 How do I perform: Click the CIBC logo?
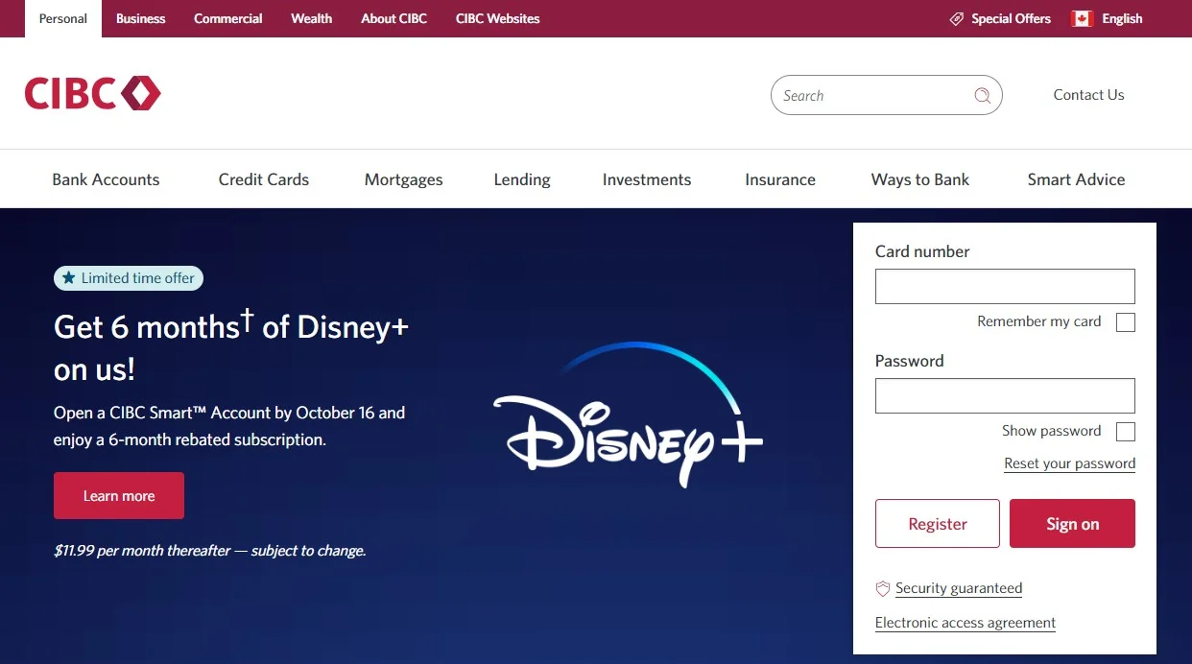[91, 93]
